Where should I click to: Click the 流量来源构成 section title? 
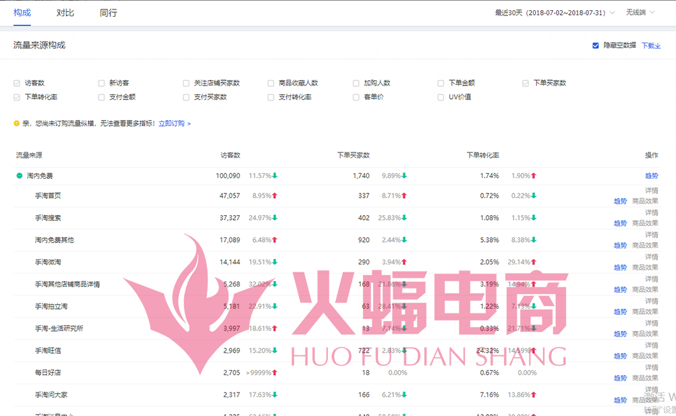[39, 45]
